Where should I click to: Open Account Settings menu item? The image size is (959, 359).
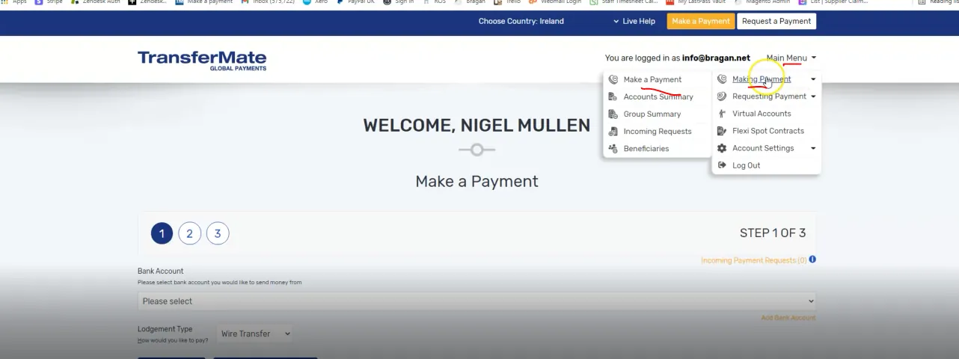click(x=763, y=148)
